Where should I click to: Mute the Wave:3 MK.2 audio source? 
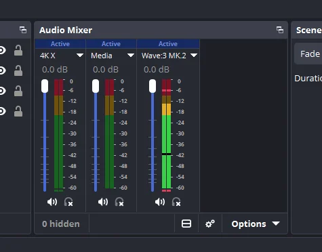[x=160, y=202]
